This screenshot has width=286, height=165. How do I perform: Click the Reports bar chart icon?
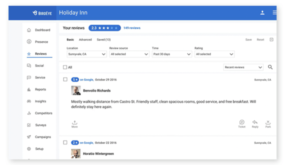click(29, 89)
